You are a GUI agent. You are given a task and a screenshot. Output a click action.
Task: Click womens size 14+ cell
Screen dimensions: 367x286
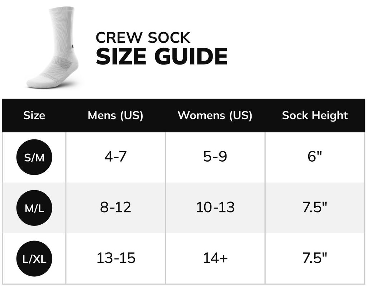coord(215,258)
